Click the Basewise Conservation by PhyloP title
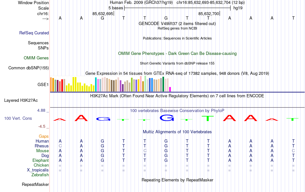This screenshot has width=305, height=192. [177, 111]
